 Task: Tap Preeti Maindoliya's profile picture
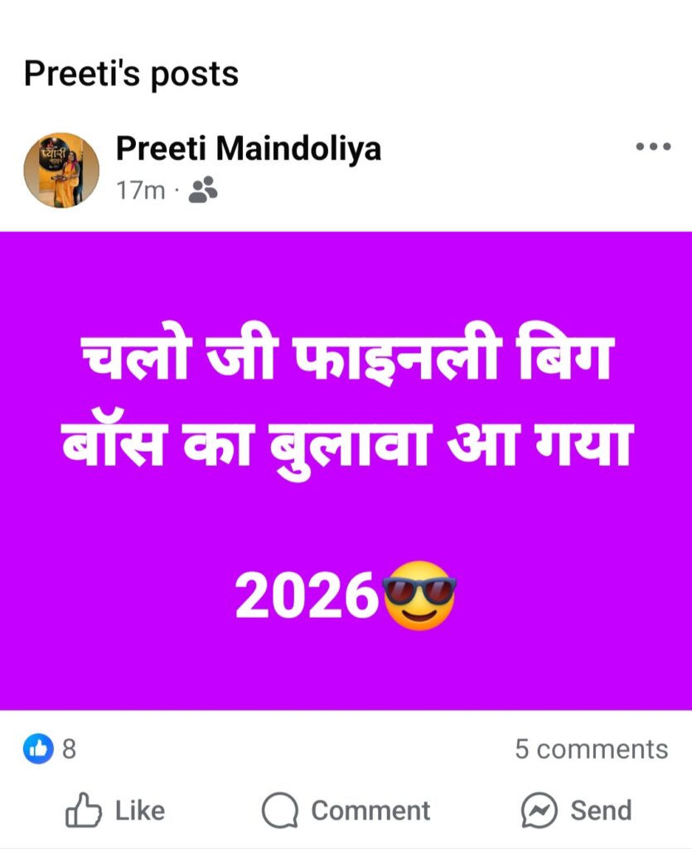61,170
